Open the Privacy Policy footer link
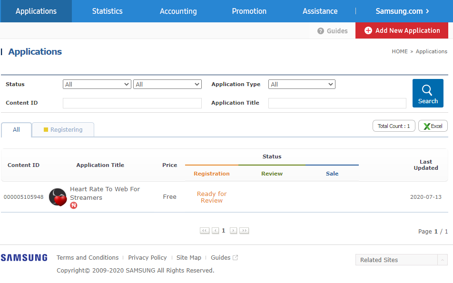453x283 pixels. click(148, 258)
